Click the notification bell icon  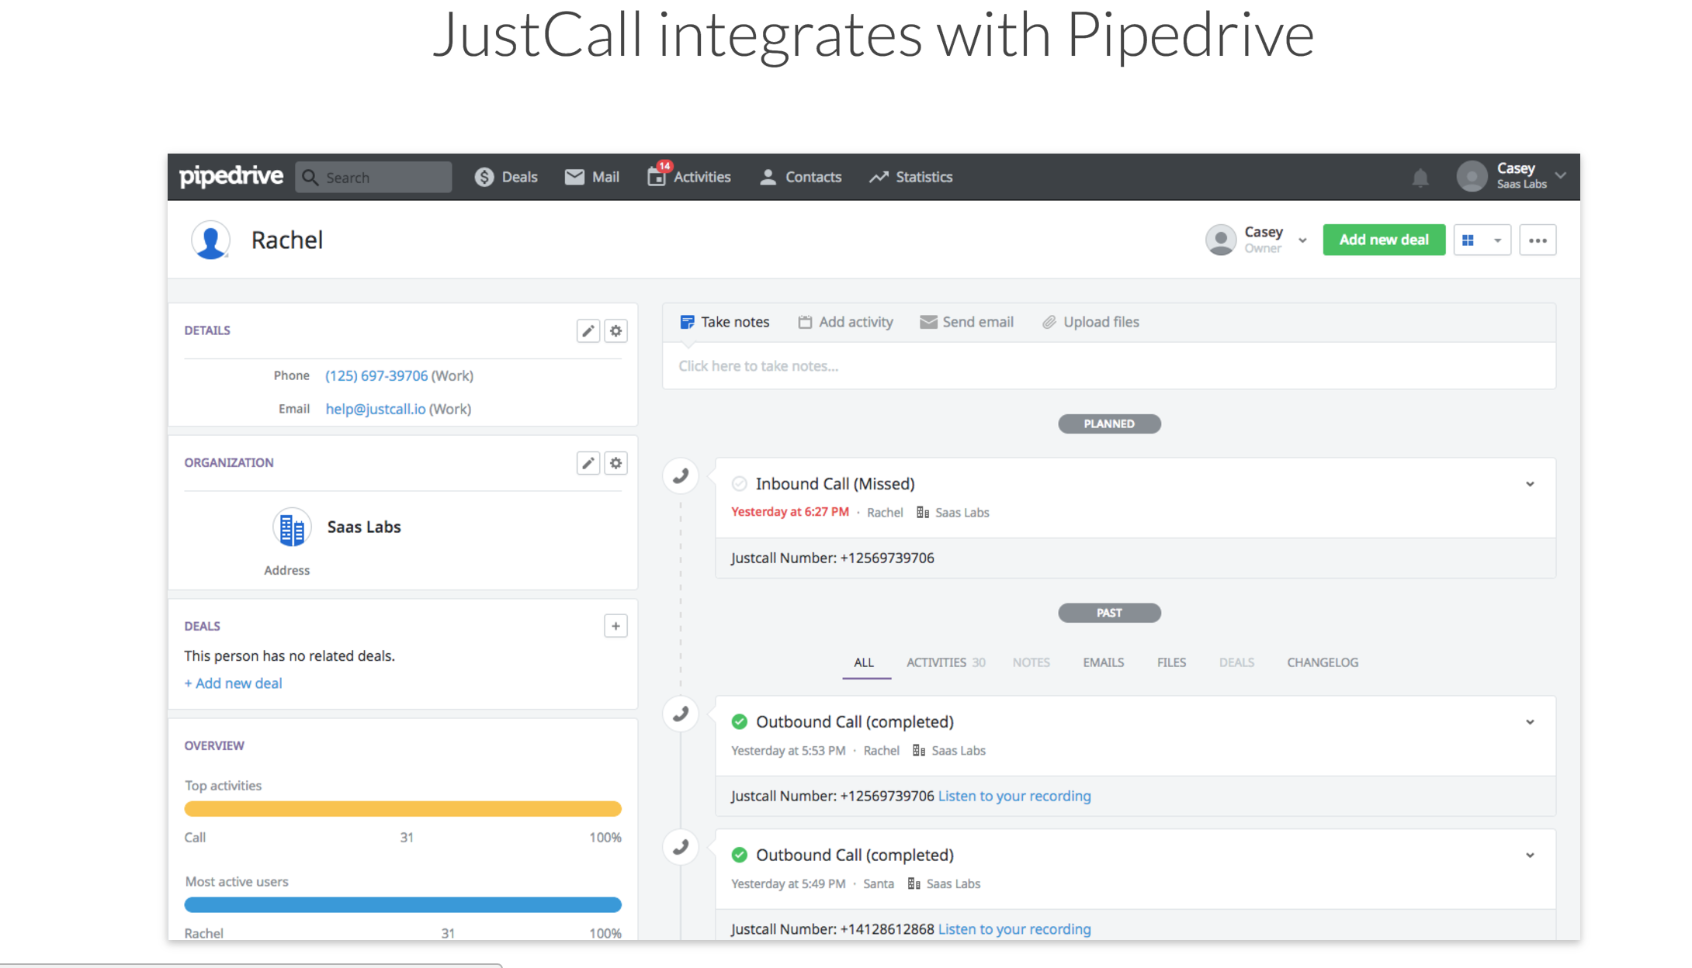[x=1420, y=178]
